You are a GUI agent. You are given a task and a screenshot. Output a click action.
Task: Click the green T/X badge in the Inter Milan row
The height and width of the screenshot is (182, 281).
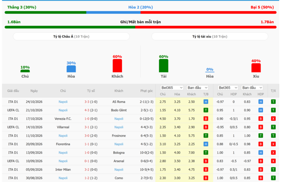tap(273, 169)
